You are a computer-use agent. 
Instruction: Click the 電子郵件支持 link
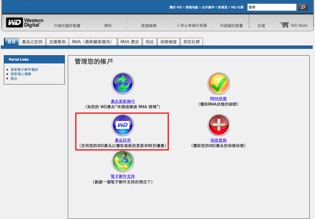pyautogui.click(x=123, y=176)
